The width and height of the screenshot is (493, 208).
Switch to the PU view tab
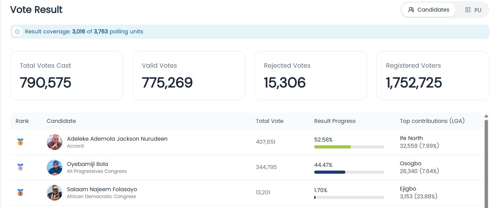tap(473, 10)
